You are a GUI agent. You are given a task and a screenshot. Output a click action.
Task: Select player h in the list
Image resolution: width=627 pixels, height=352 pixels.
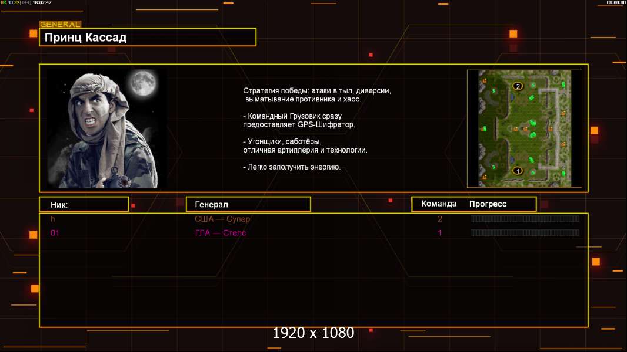point(53,219)
